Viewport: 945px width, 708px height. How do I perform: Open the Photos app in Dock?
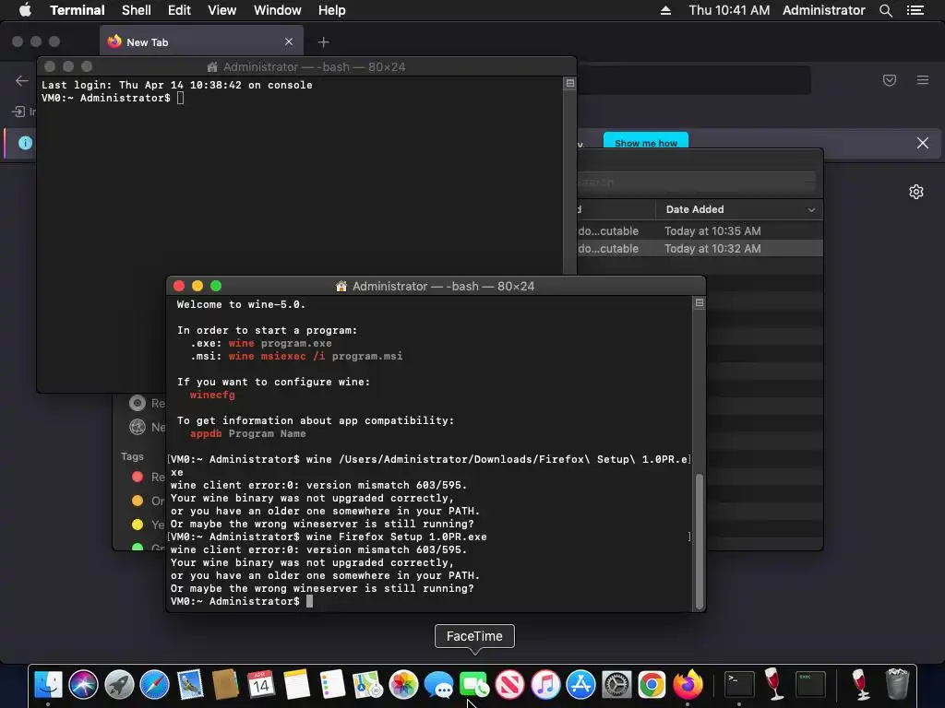(403, 685)
